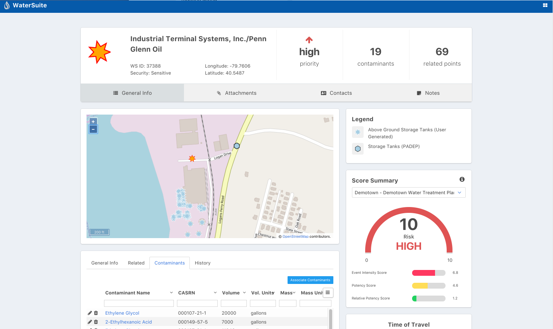Zoom out on the map
This screenshot has width=553, height=329.
[x=93, y=129]
